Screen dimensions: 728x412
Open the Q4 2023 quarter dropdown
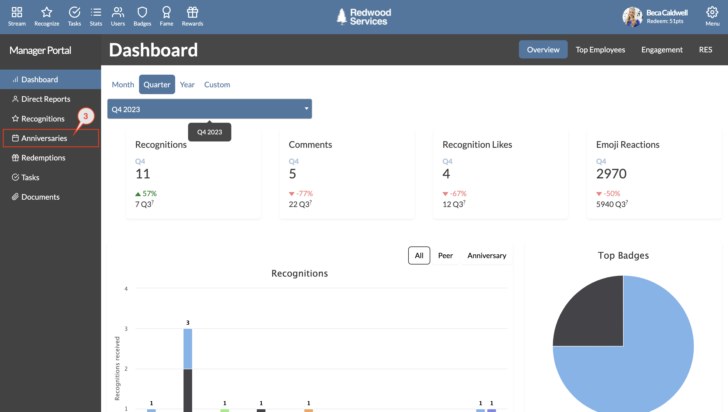click(x=209, y=109)
